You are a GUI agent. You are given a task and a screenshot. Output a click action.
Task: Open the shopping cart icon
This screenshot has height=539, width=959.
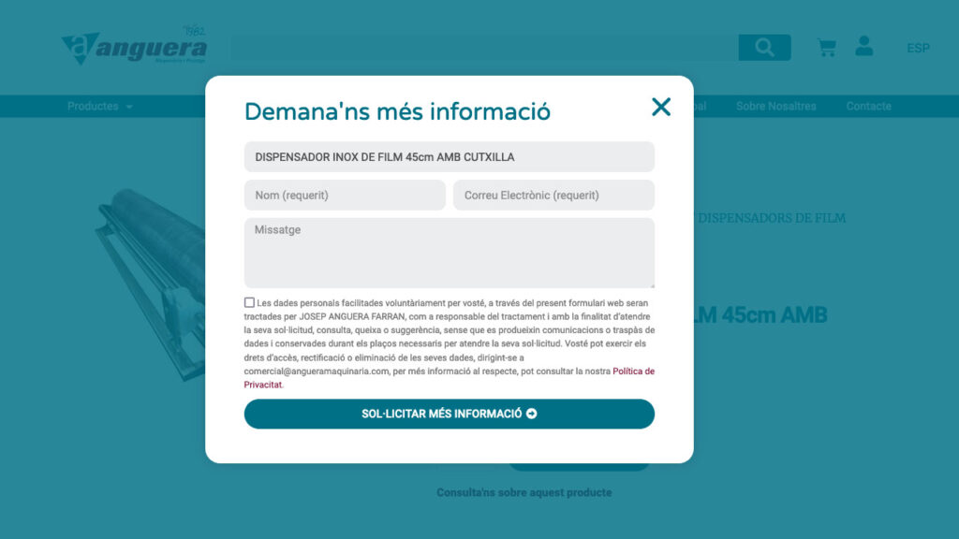[x=826, y=47]
